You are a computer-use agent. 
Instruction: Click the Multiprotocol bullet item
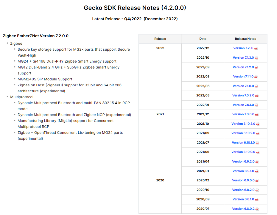point(22,97)
